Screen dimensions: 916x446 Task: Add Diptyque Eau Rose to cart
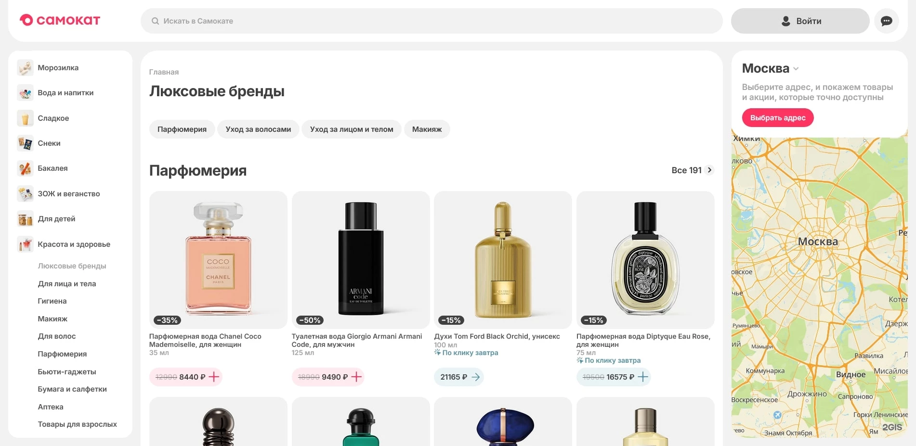pyautogui.click(x=643, y=377)
